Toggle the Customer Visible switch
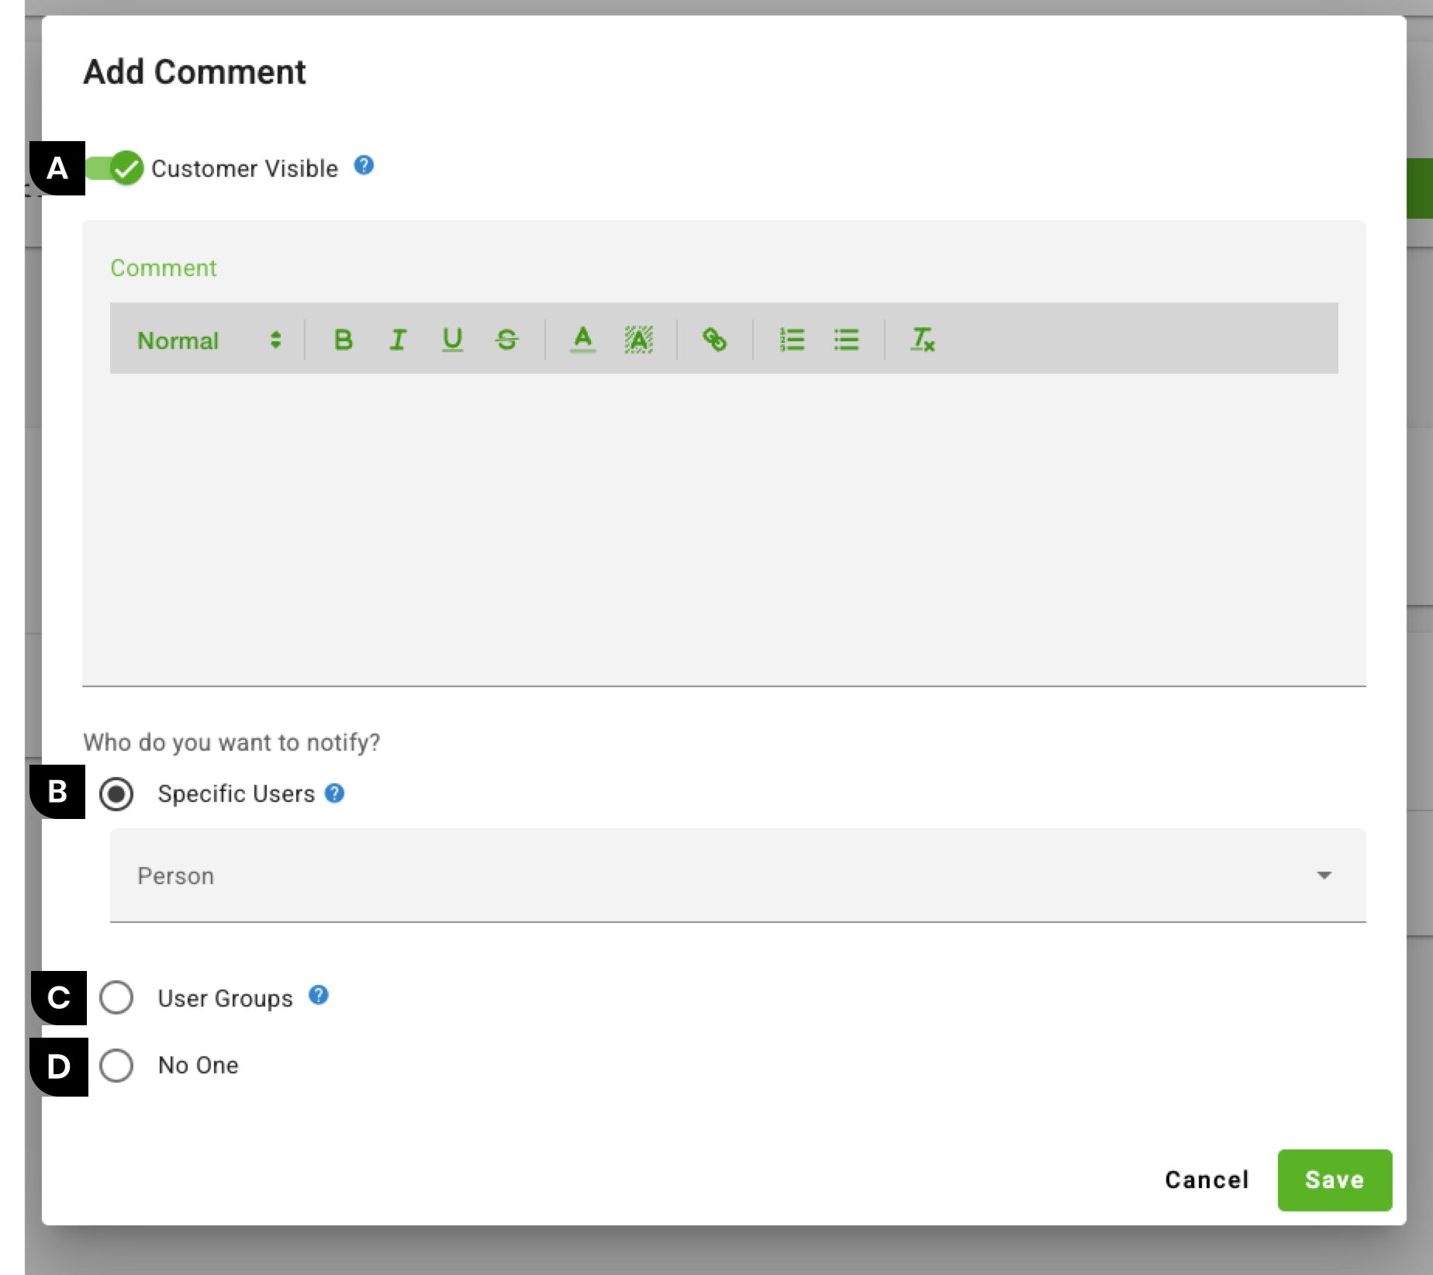The image size is (1433, 1275). coord(115,168)
